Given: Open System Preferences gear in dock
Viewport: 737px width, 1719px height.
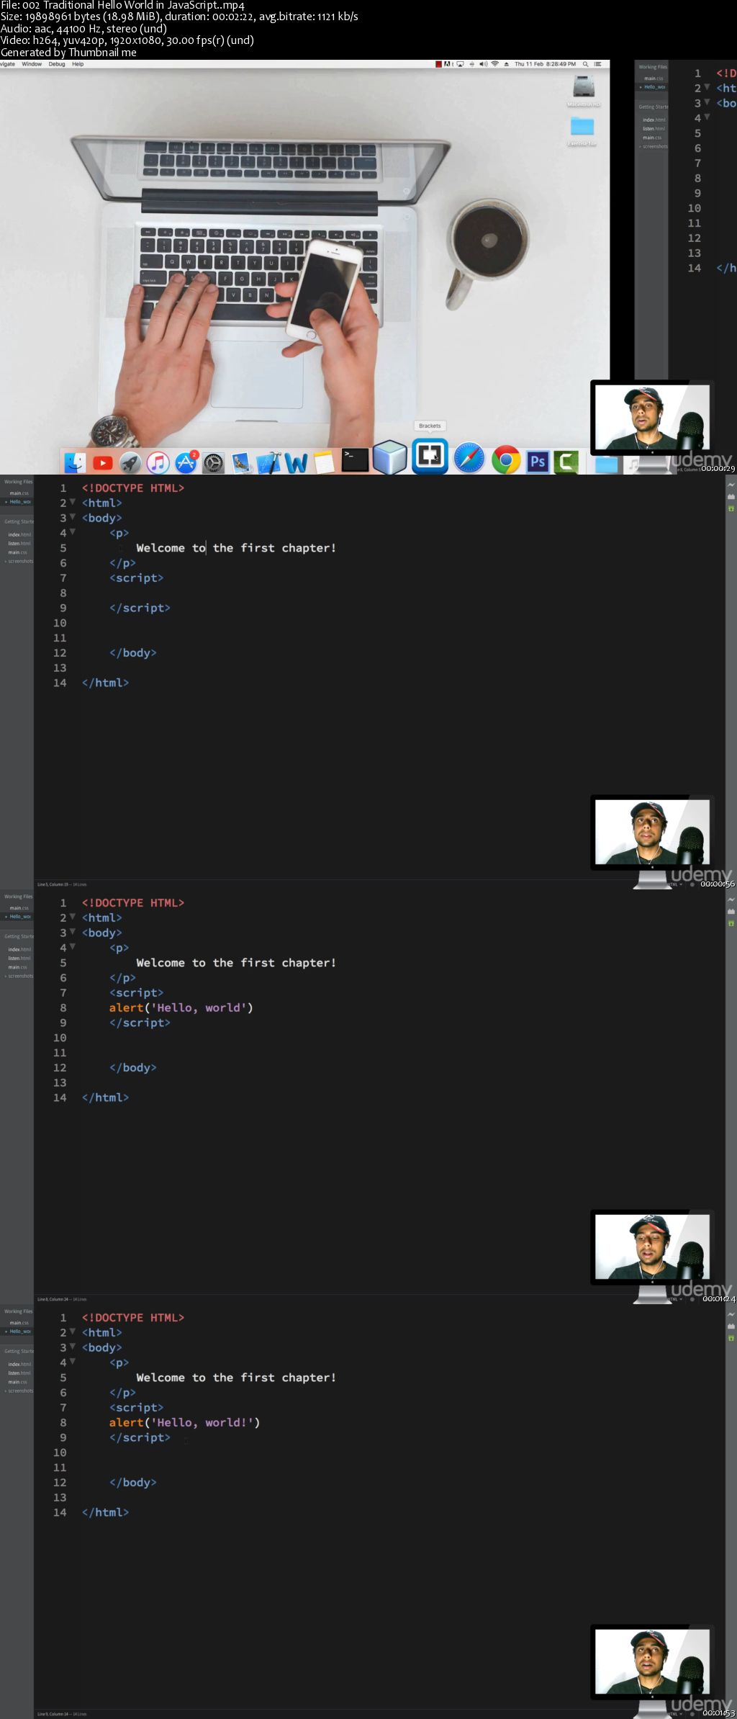Looking at the screenshot, I should click(x=213, y=463).
